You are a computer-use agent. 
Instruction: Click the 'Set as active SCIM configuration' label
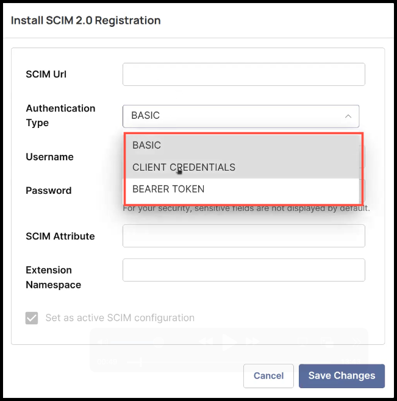(x=120, y=318)
